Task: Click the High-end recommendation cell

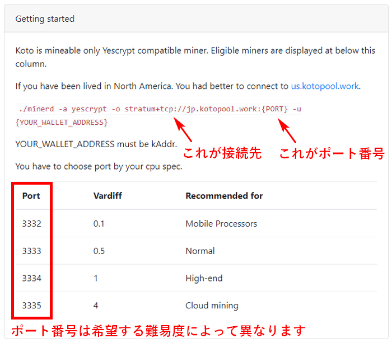Action: (204, 278)
